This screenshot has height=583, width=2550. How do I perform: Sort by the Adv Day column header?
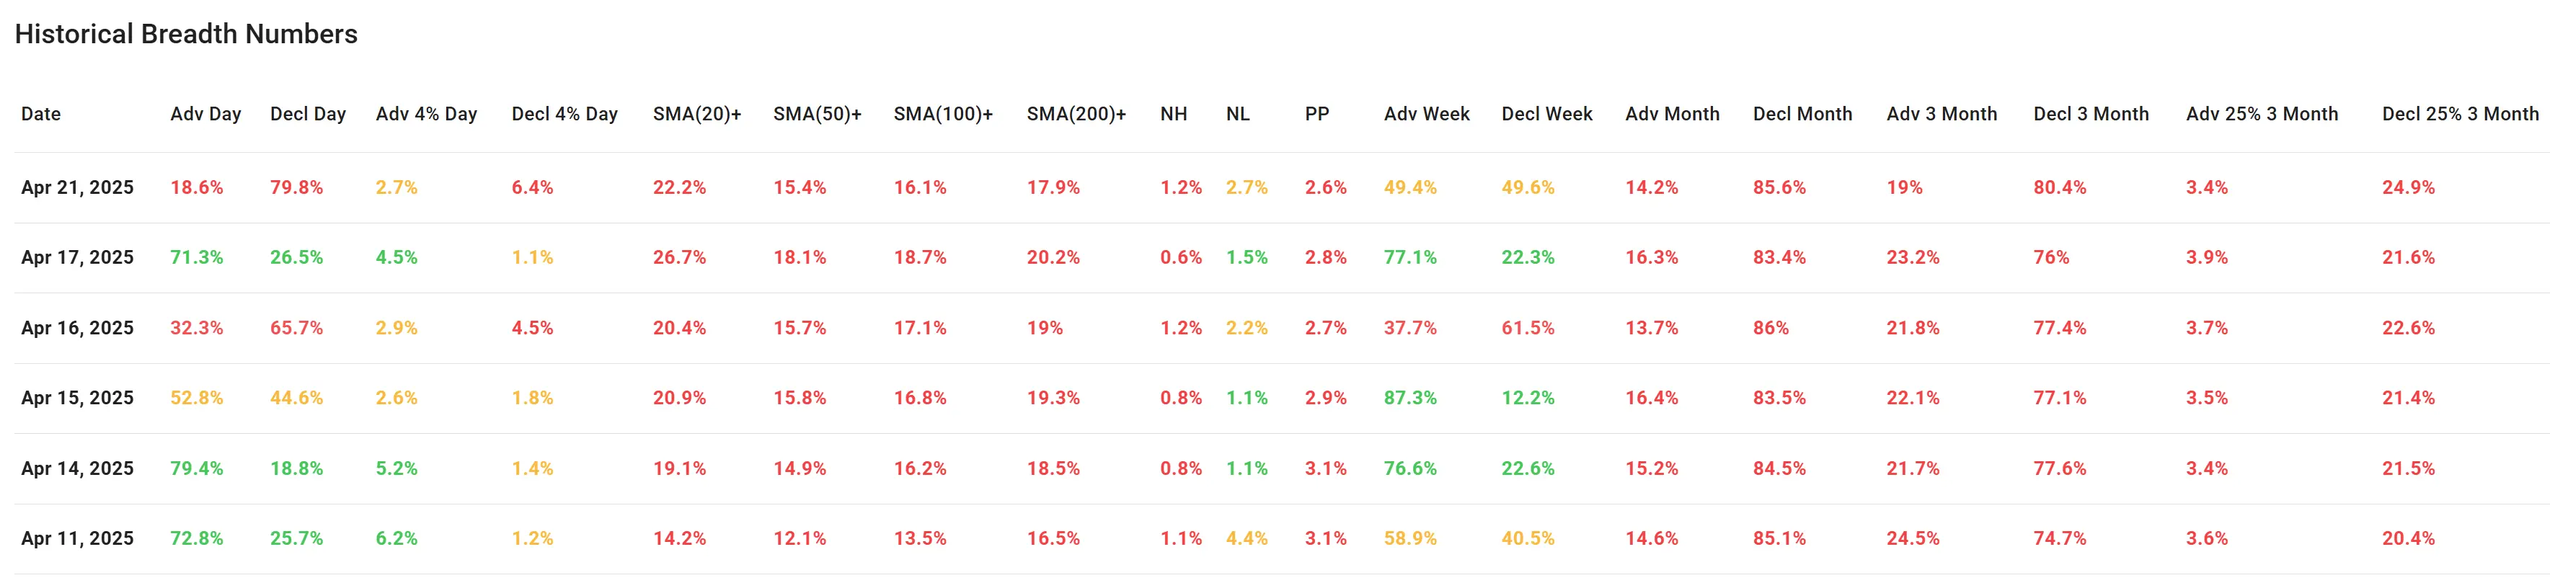pyautogui.click(x=205, y=114)
